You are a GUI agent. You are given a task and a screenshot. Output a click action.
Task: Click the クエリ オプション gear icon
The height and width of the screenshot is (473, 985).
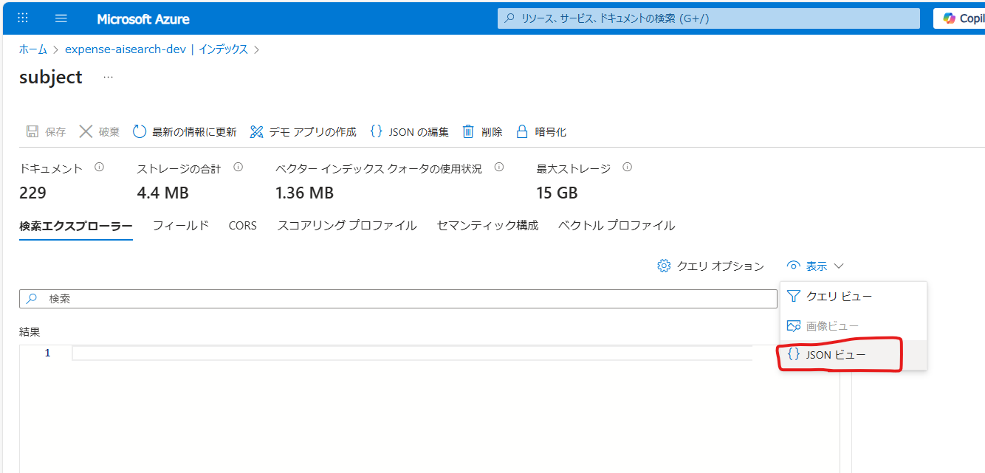pyautogui.click(x=664, y=266)
